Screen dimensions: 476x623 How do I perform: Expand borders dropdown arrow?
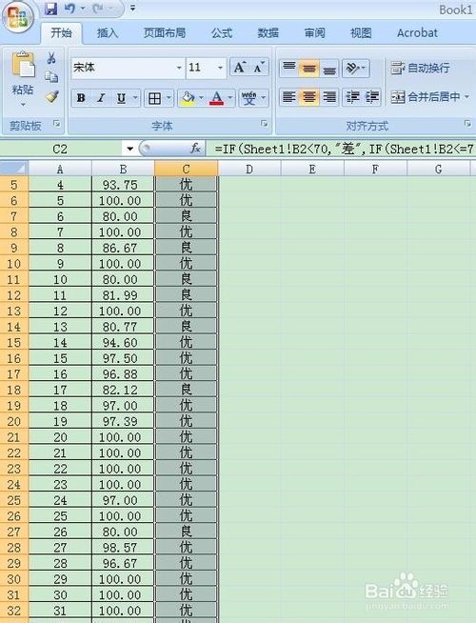point(169,98)
